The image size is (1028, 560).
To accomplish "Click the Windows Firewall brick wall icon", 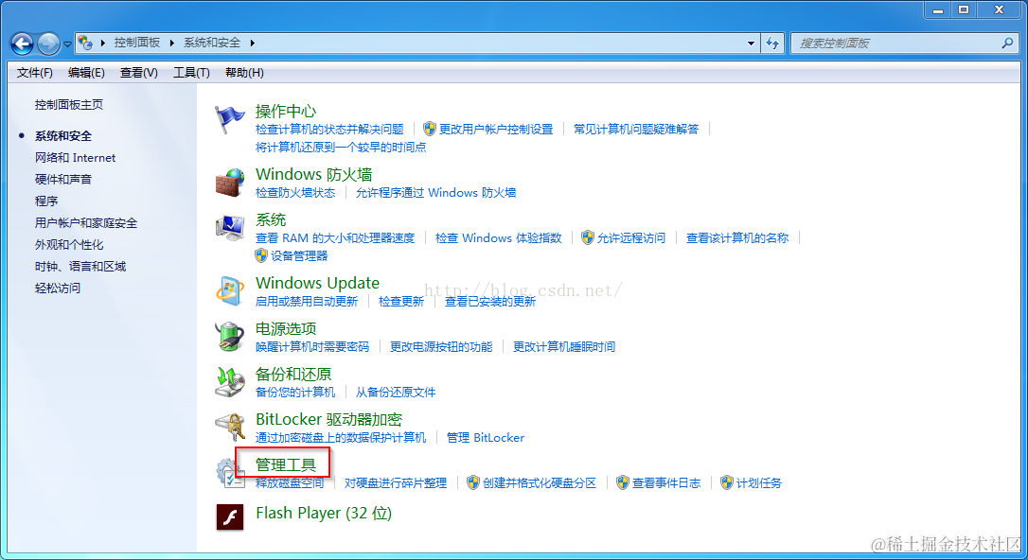I will [x=229, y=183].
